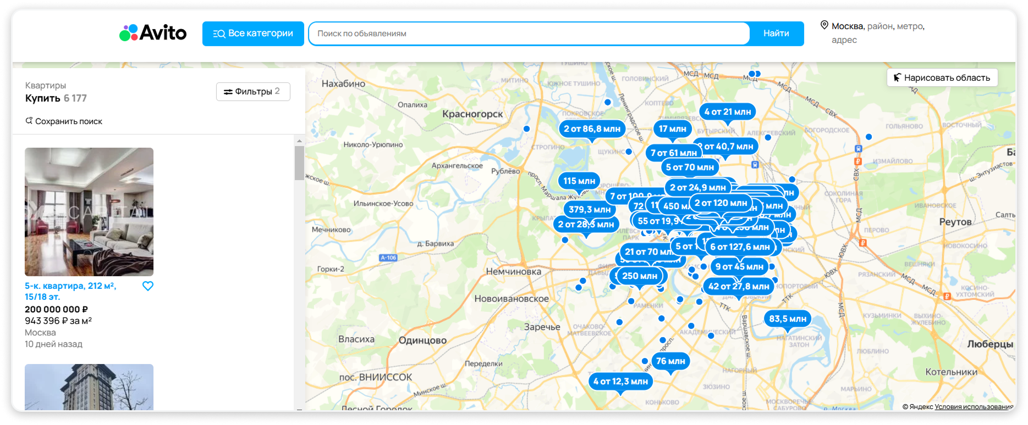Image resolution: width=1028 pixels, height=425 pixels.
Task: Select the 76 млн map marker
Action: [x=670, y=361]
